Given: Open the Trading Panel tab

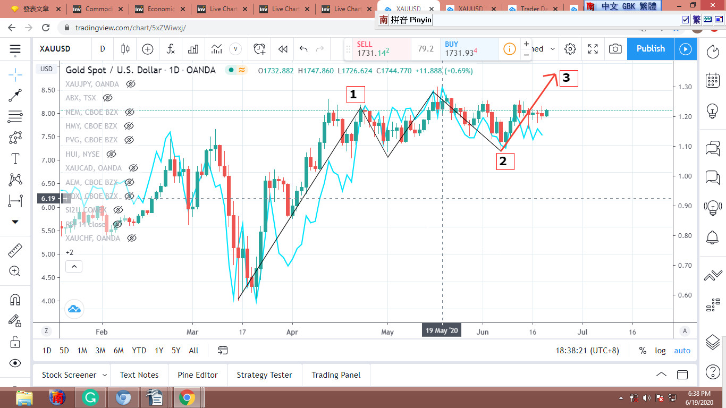Looking at the screenshot, I should (336, 375).
